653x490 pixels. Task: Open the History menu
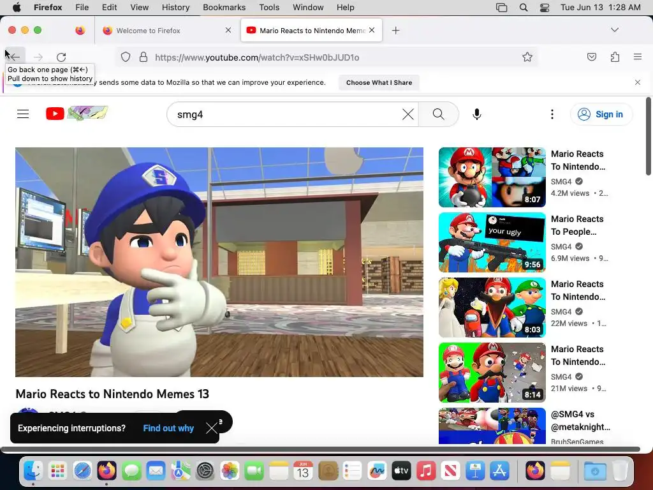coord(175,8)
